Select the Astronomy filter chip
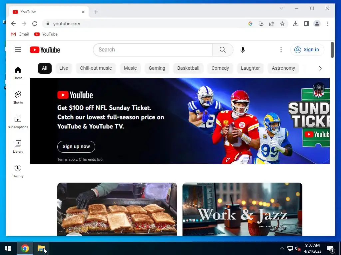The image size is (341, 255). (x=283, y=68)
